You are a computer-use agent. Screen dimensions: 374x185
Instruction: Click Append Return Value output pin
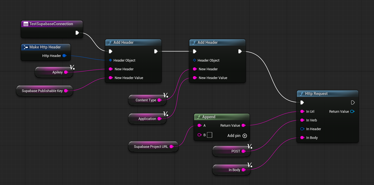(243, 125)
